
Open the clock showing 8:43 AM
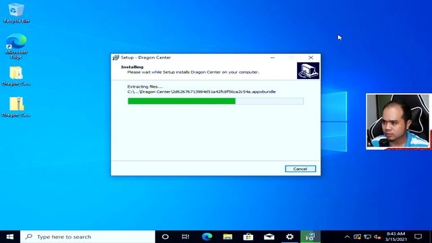click(396, 237)
